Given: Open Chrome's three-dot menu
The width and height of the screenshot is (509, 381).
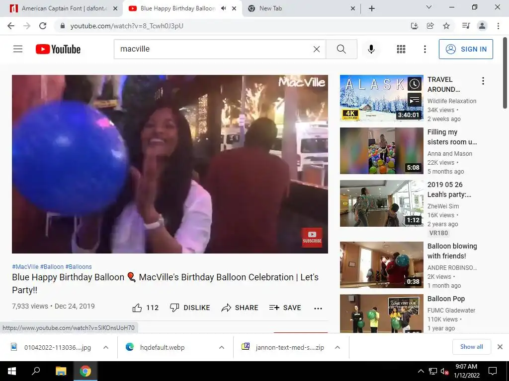Looking at the screenshot, I should [x=498, y=26].
